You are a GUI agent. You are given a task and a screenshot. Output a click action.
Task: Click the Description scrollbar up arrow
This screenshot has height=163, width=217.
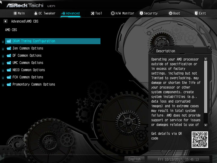click(x=206, y=59)
